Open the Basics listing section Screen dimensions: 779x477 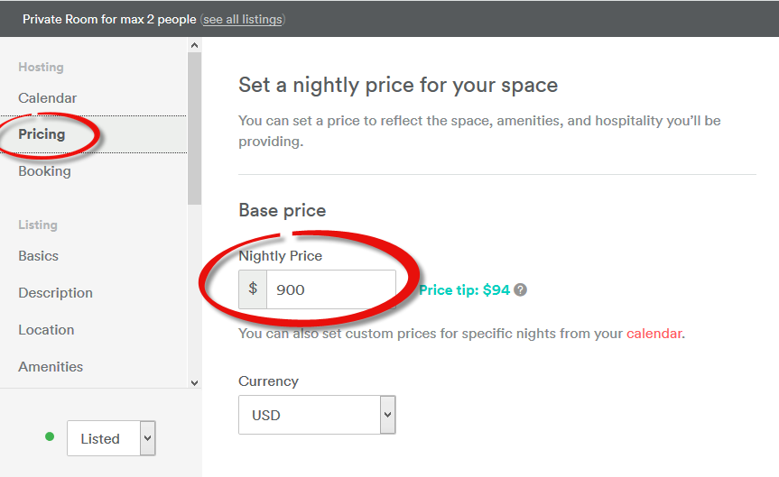point(38,256)
